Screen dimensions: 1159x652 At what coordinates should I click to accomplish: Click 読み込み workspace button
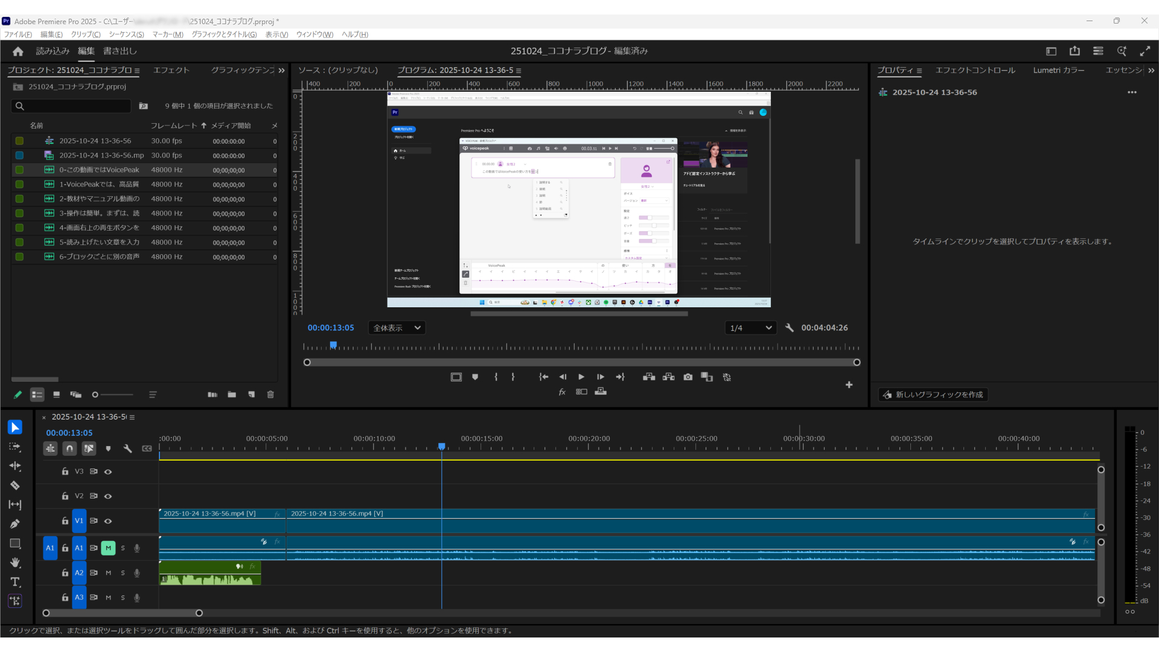pyautogui.click(x=53, y=51)
